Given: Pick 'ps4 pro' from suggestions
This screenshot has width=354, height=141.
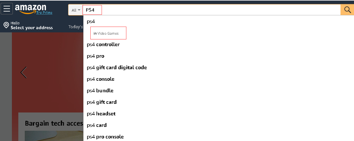Looking at the screenshot, I should [x=95, y=56].
